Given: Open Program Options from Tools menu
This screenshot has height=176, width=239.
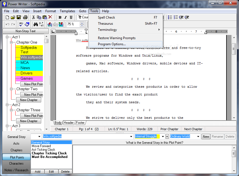Looking at the screenshot, I should 126,44.
